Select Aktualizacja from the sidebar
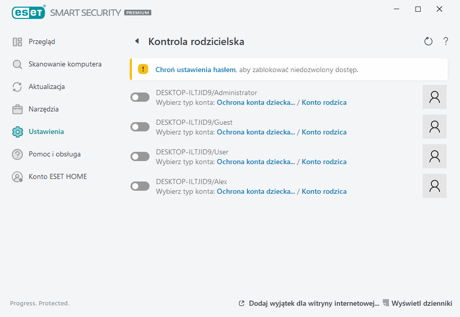This screenshot has width=460, height=317. [47, 87]
